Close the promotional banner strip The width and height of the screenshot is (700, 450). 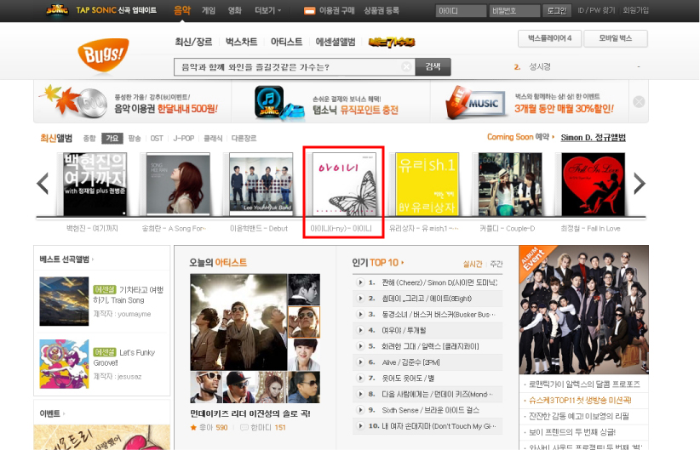point(639,102)
